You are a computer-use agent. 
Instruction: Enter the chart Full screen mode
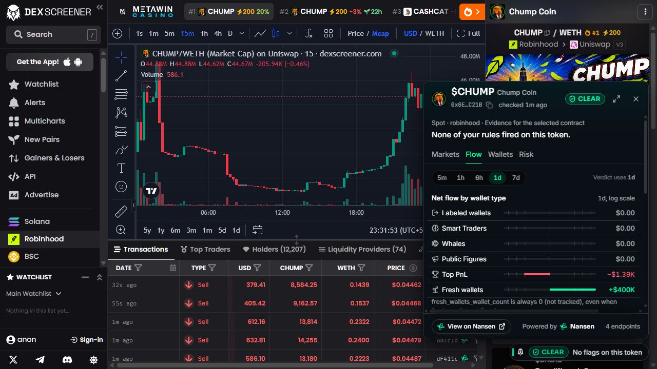coord(468,33)
